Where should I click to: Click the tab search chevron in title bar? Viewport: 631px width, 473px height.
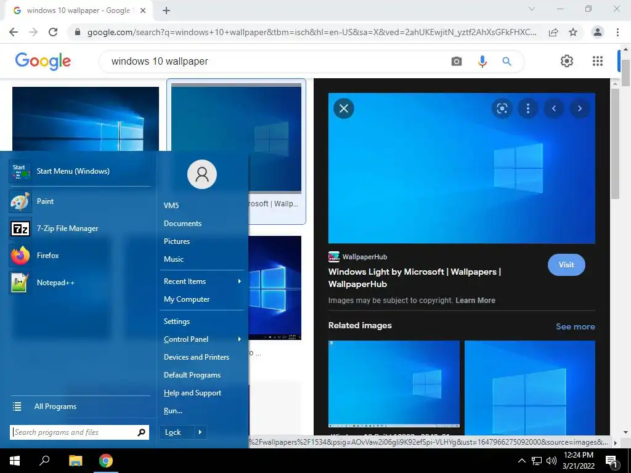point(532,9)
